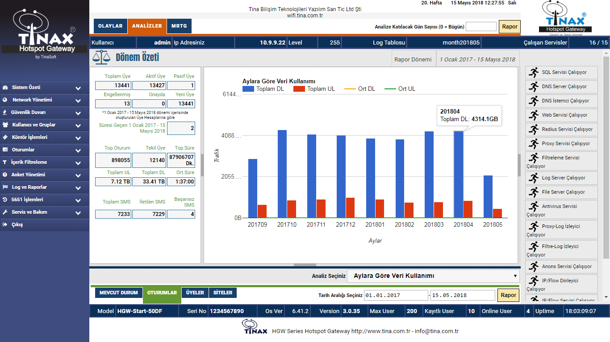Open the Analiz Seçiniz dropdown
The height and width of the screenshot is (342, 610).
(x=433, y=276)
